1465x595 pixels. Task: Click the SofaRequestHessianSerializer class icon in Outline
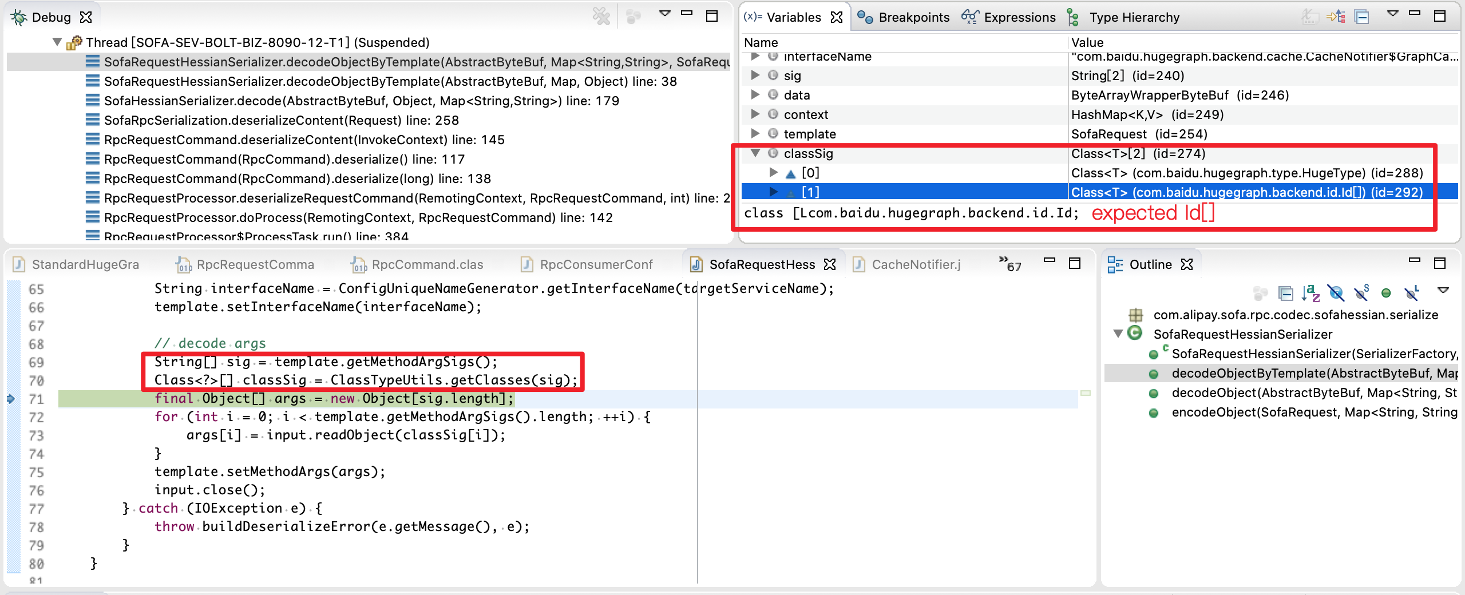pos(1135,334)
